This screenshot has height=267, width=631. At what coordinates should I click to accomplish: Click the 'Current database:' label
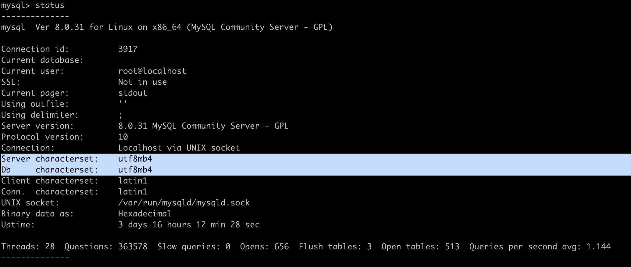42,60
